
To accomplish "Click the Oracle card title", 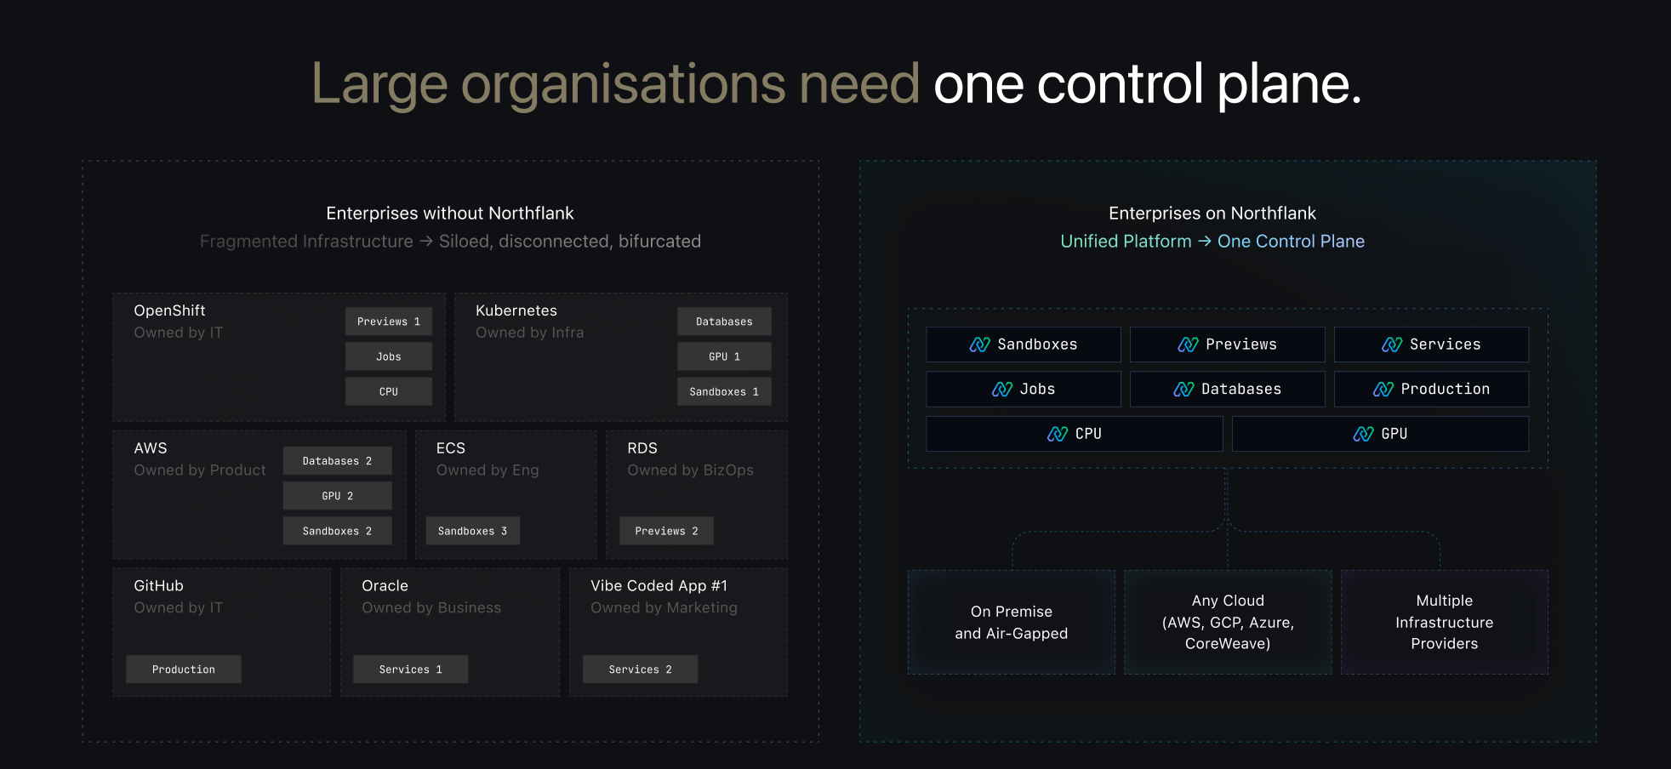I will (x=385, y=586).
